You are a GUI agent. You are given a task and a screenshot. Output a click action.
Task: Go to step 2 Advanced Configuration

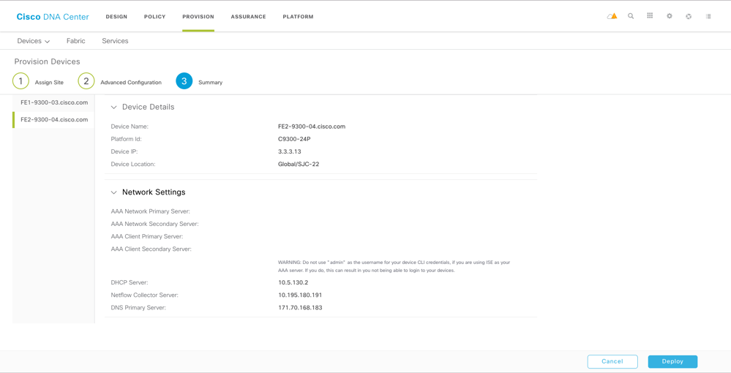[x=120, y=82]
